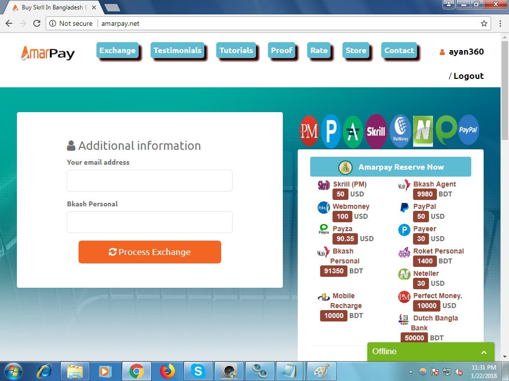Image resolution: width=509 pixels, height=381 pixels.
Task: Open the Exchange menu item
Action: [x=117, y=50]
